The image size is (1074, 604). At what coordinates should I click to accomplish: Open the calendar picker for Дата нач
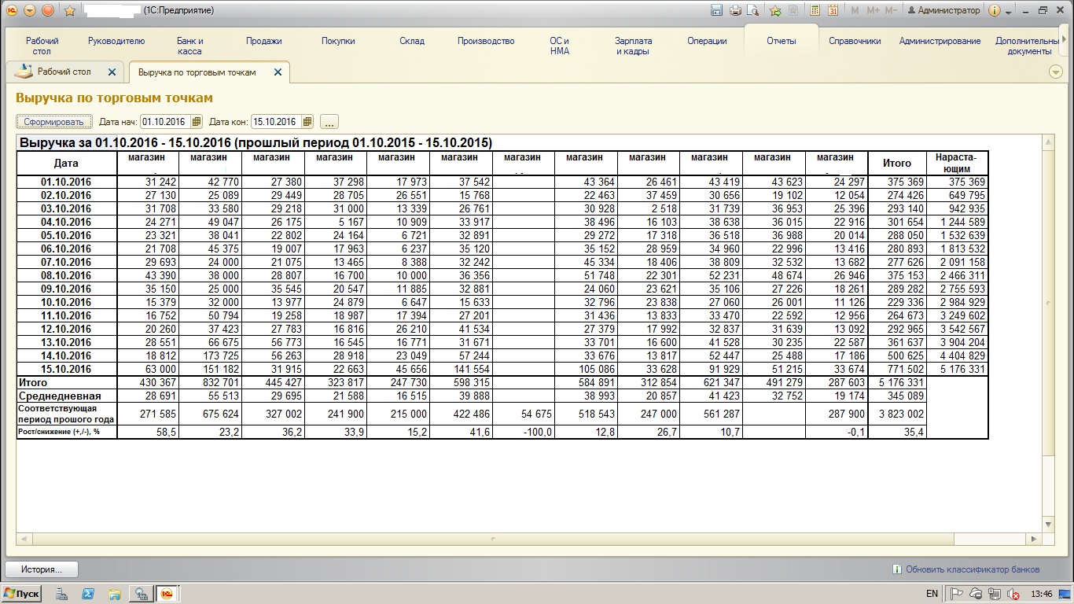point(197,122)
